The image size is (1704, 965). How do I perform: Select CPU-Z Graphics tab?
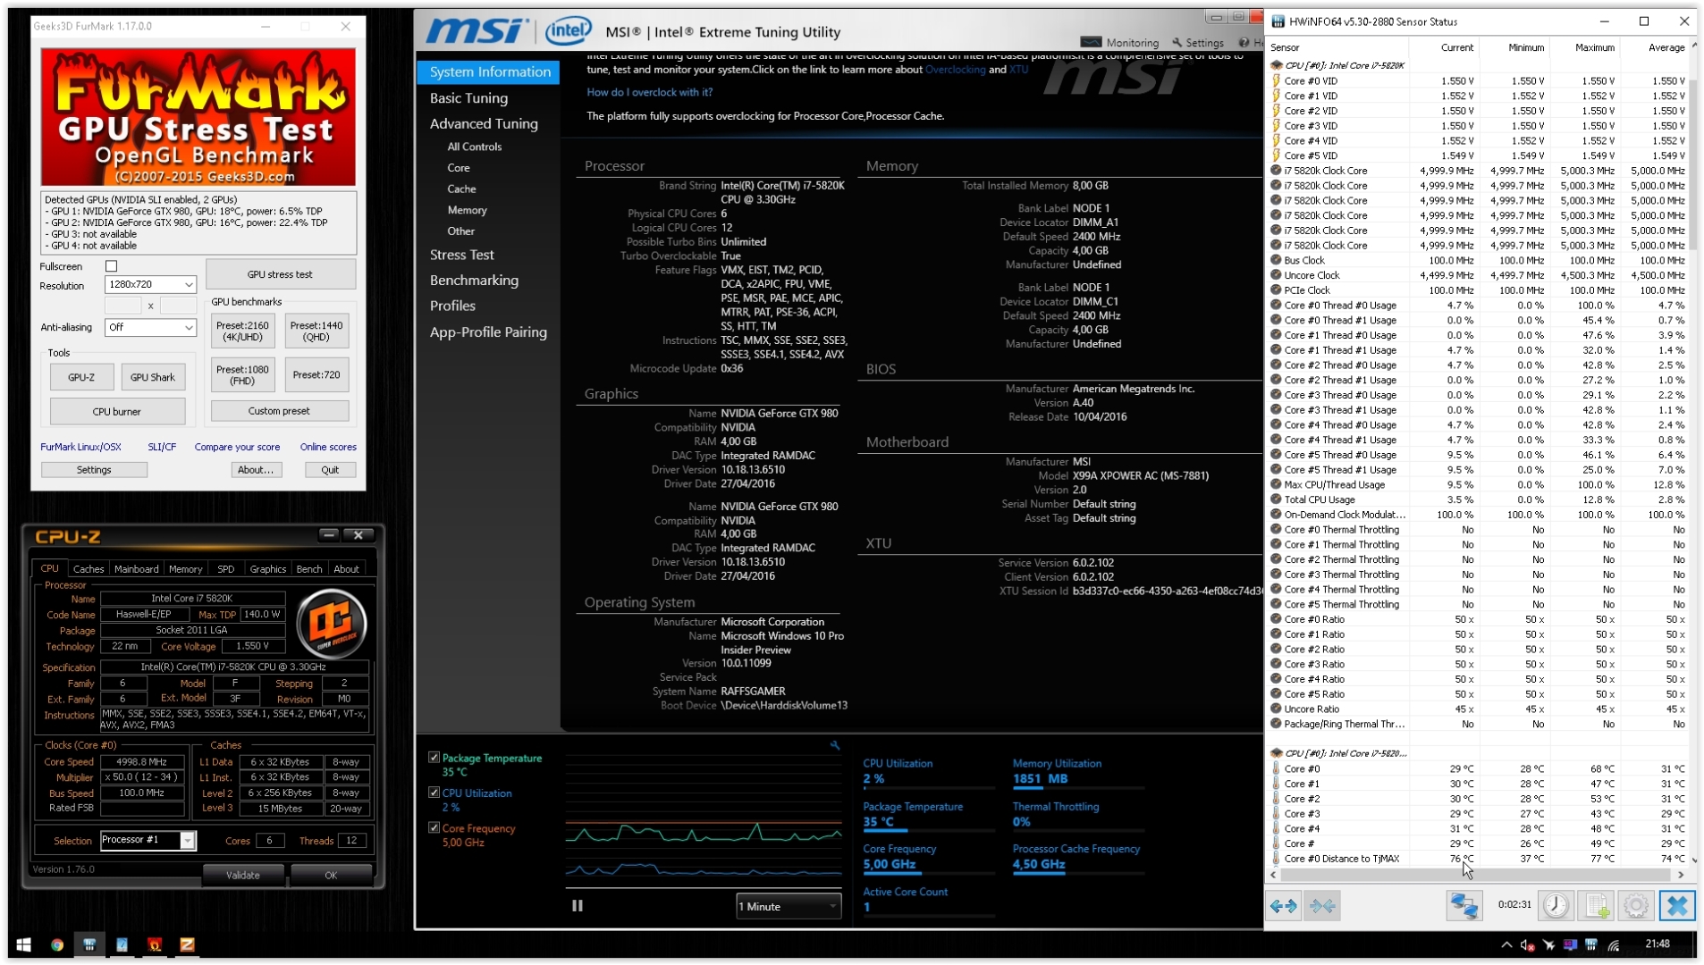tap(268, 569)
